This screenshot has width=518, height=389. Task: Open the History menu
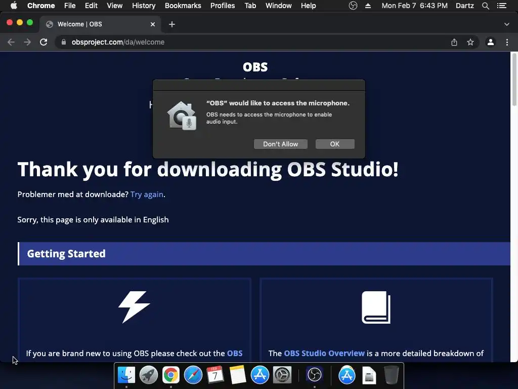click(144, 6)
